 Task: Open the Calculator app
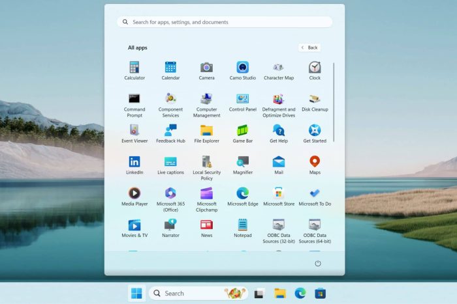pos(134,70)
